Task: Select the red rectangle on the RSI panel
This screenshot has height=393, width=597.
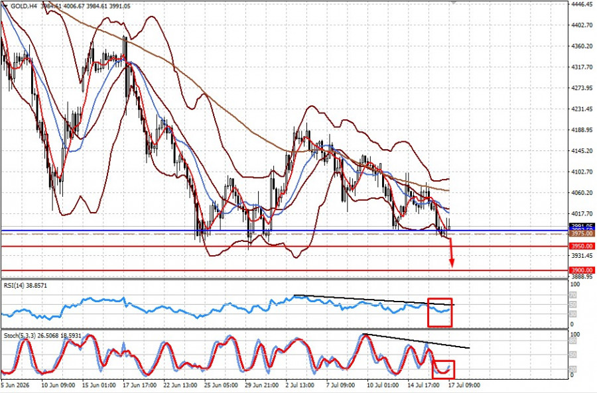Action: pyautogui.click(x=440, y=312)
